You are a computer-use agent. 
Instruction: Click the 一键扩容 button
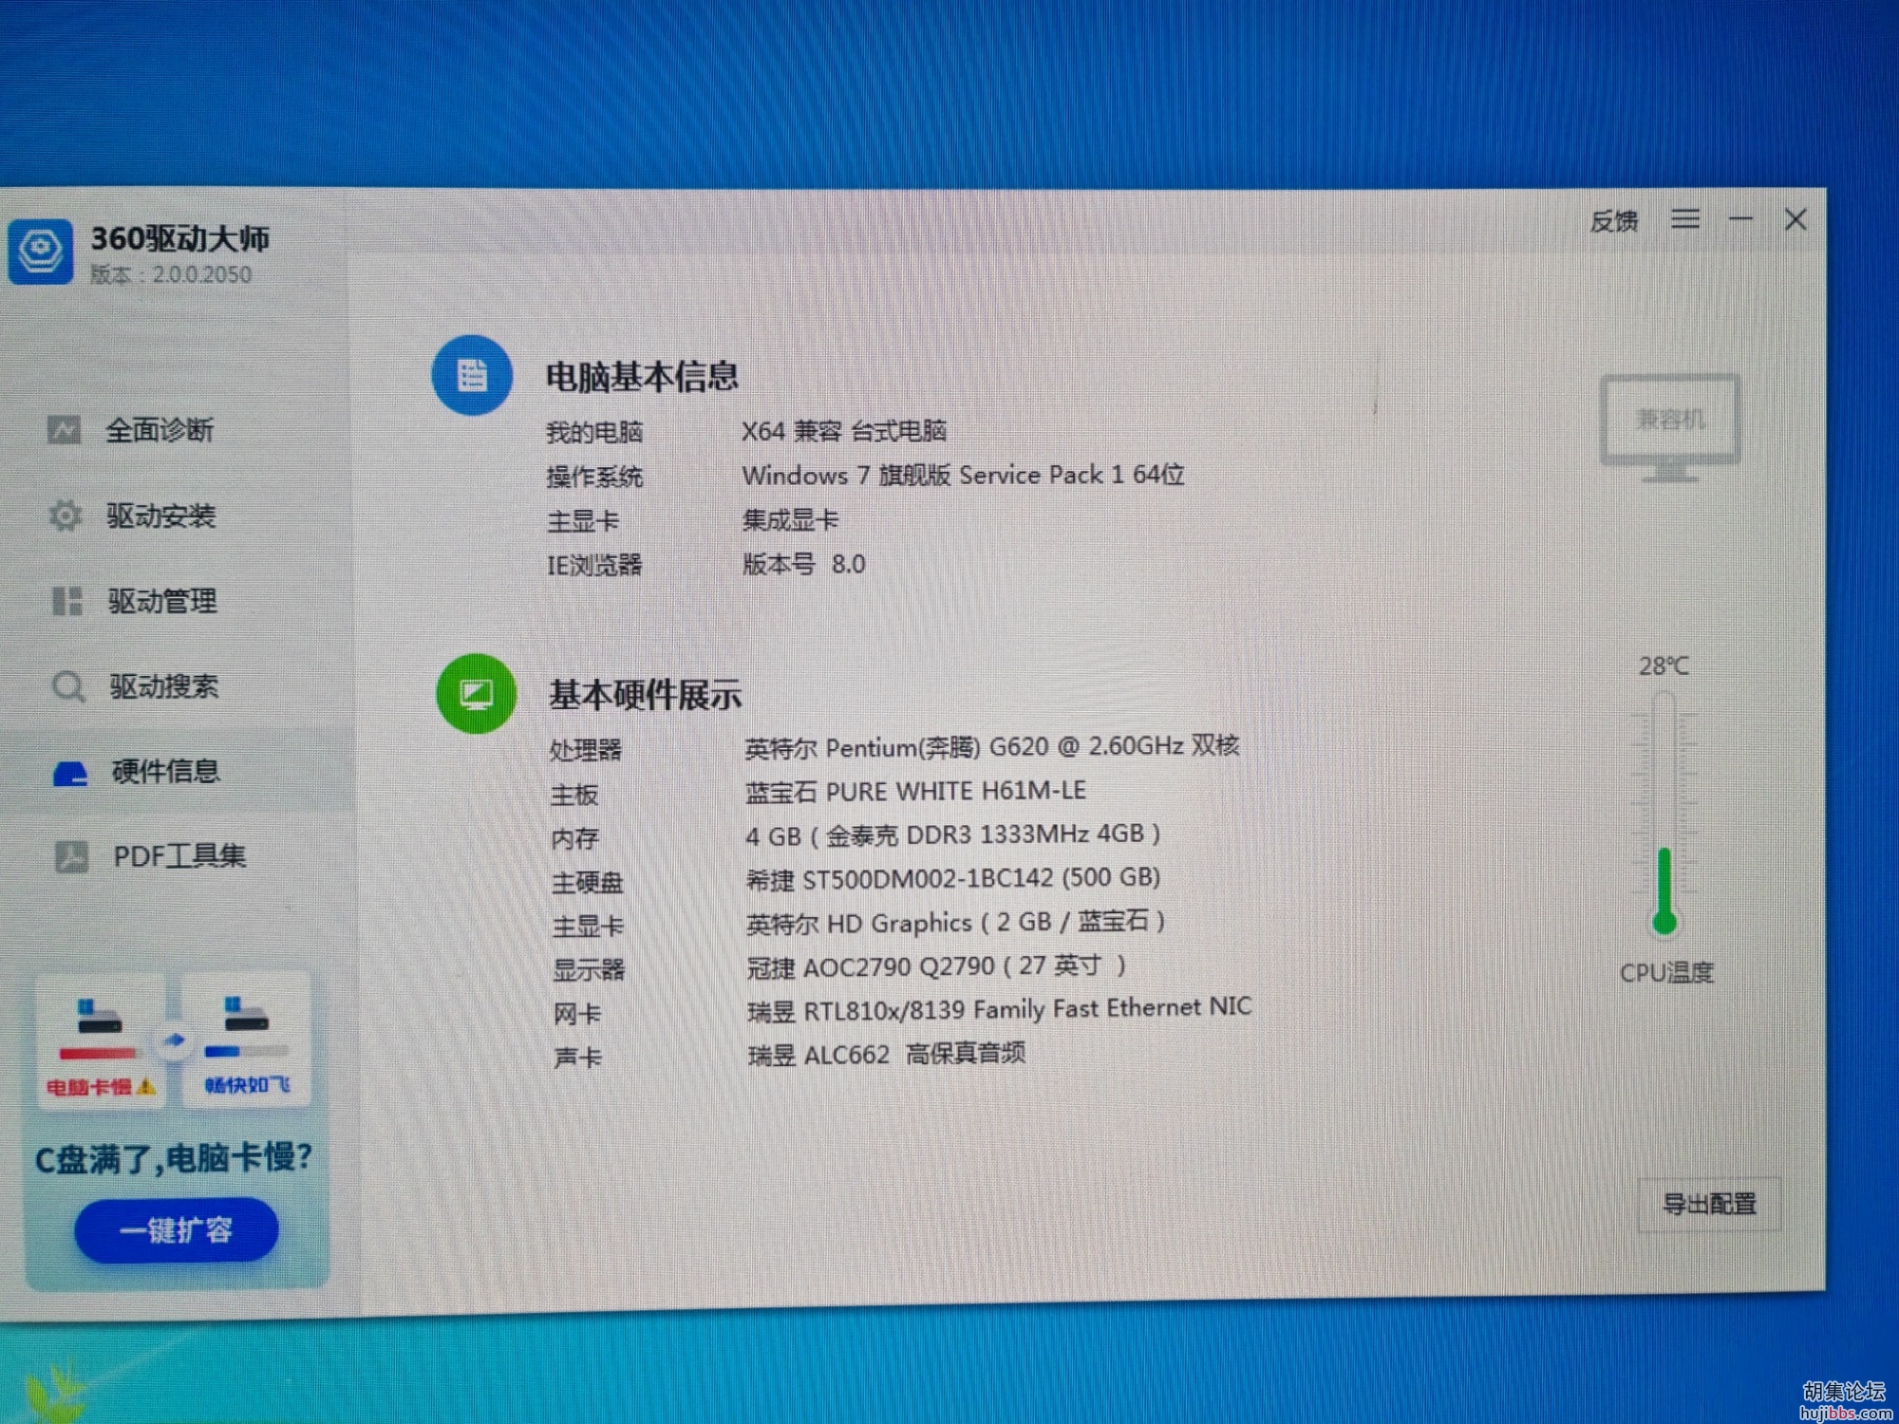click(x=177, y=1230)
